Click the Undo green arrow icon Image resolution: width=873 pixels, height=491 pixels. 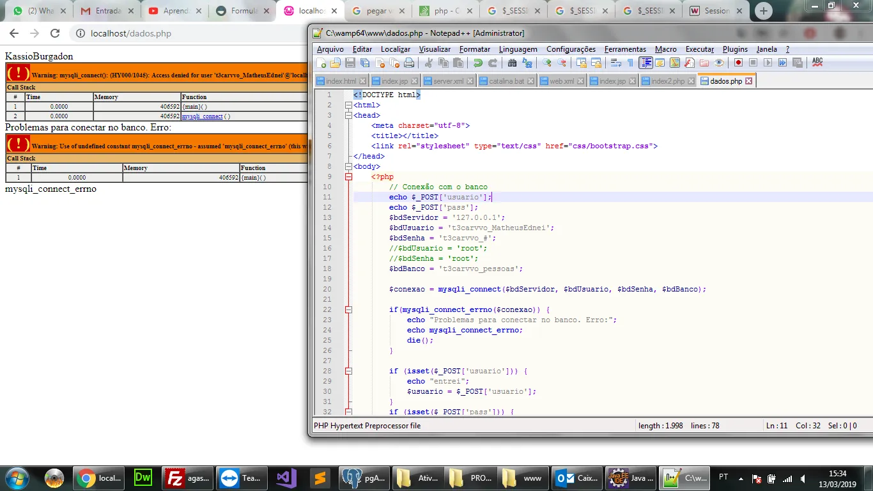[477, 63]
